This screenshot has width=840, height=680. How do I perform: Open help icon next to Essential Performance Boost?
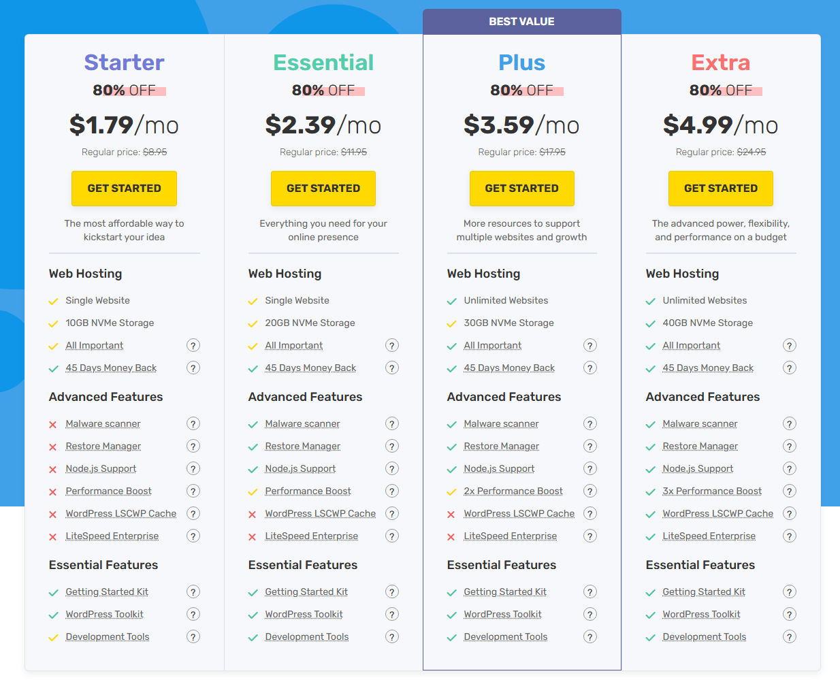click(392, 491)
